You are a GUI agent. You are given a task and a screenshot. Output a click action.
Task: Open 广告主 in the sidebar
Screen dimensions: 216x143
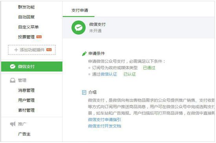tap(24, 134)
